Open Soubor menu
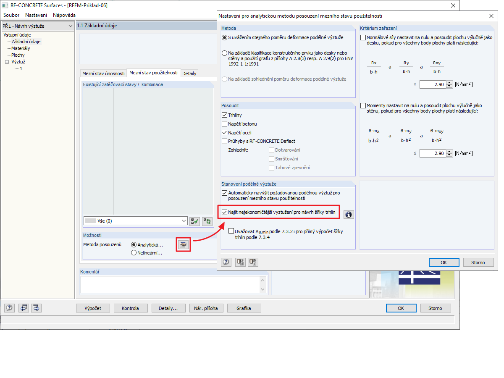This screenshot has height=378, width=504. (12, 15)
